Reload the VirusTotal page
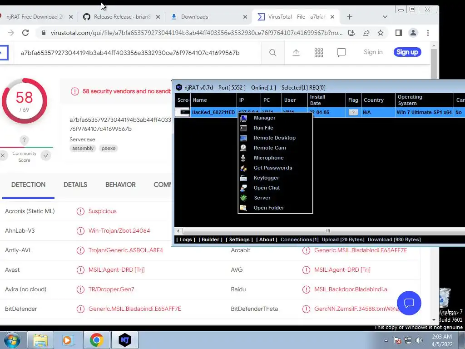Screen dimensions: 465x349 coord(25,33)
